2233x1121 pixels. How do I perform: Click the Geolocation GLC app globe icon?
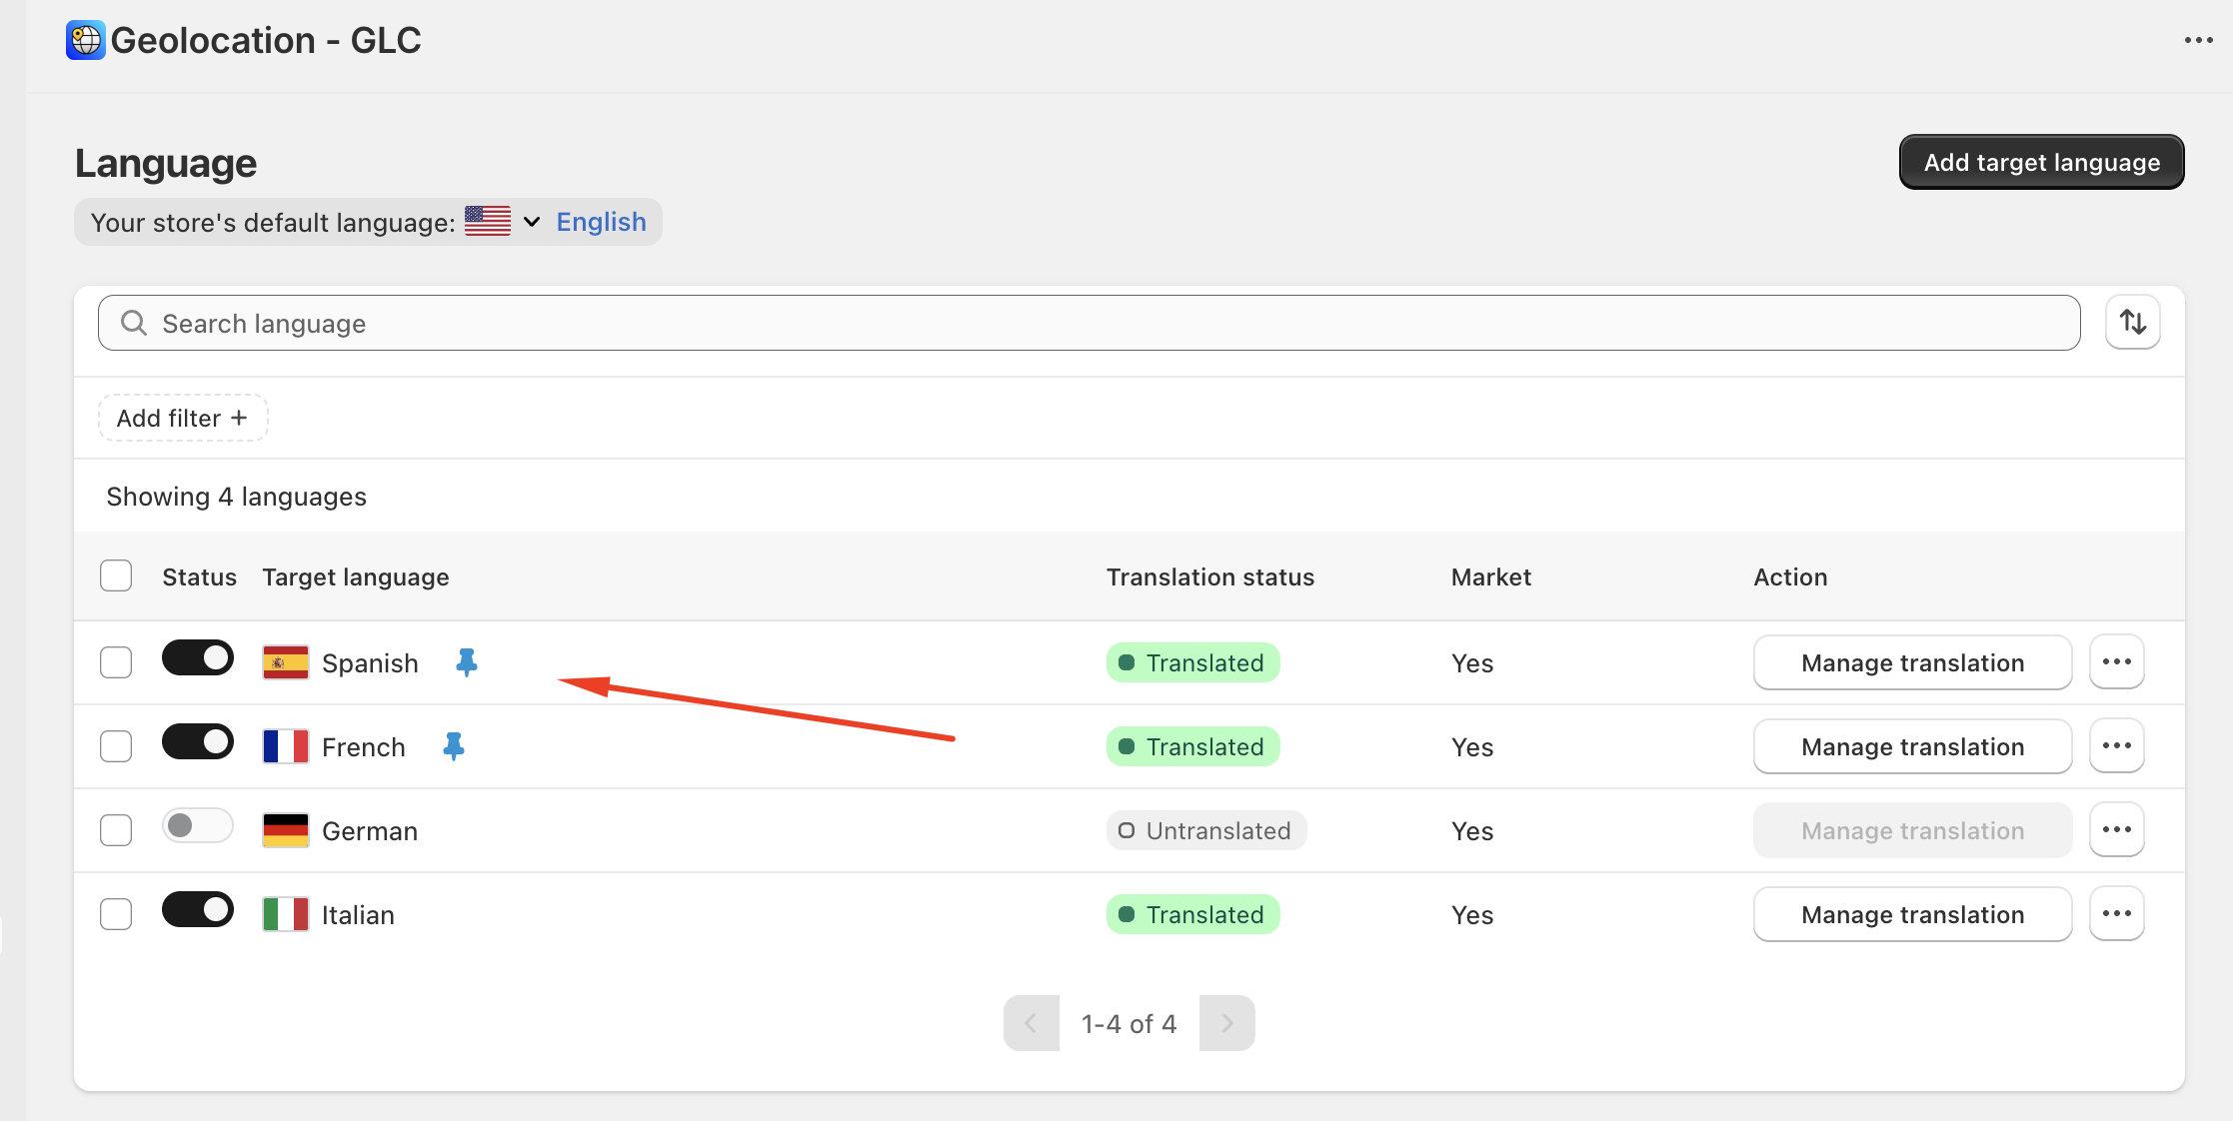86,40
